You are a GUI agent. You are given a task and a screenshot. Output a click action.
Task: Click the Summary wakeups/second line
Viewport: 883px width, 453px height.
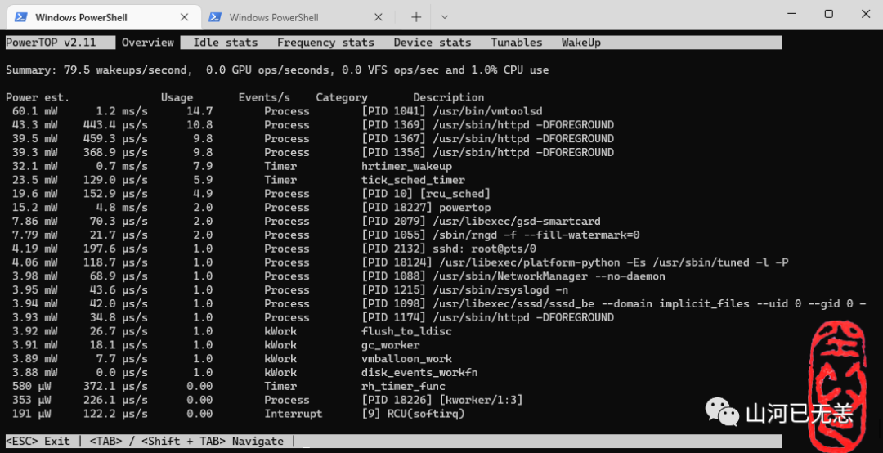(x=277, y=70)
